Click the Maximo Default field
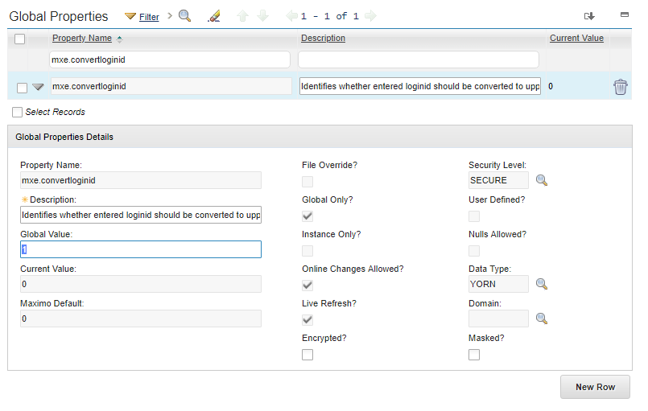This screenshot has width=648, height=411. (x=141, y=319)
